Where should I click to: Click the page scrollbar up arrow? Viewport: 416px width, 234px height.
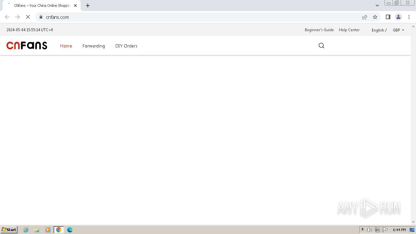[413, 26]
